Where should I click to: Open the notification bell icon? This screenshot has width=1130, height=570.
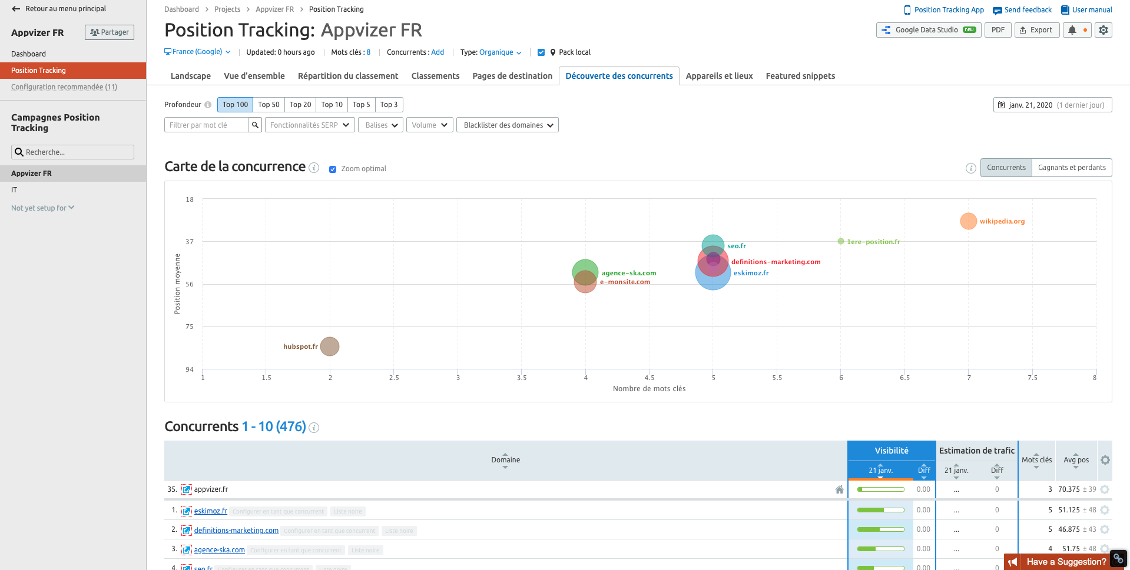pyautogui.click(x=1072, y=30)
